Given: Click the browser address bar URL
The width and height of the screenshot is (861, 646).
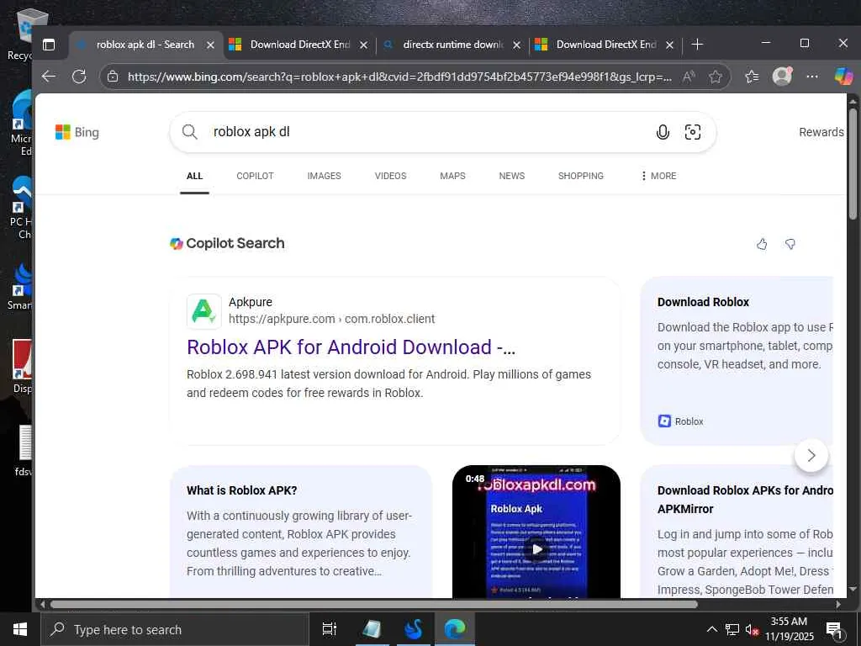Looking at the screenshot, I should point(399,77).
